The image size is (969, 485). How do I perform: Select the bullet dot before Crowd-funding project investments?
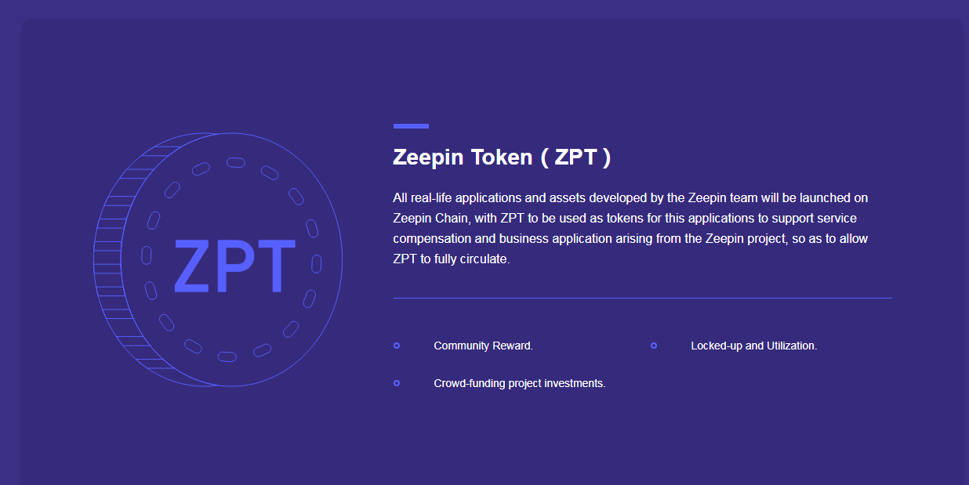point(397,383)
